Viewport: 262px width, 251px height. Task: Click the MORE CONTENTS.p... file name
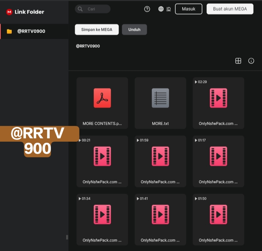102,124
